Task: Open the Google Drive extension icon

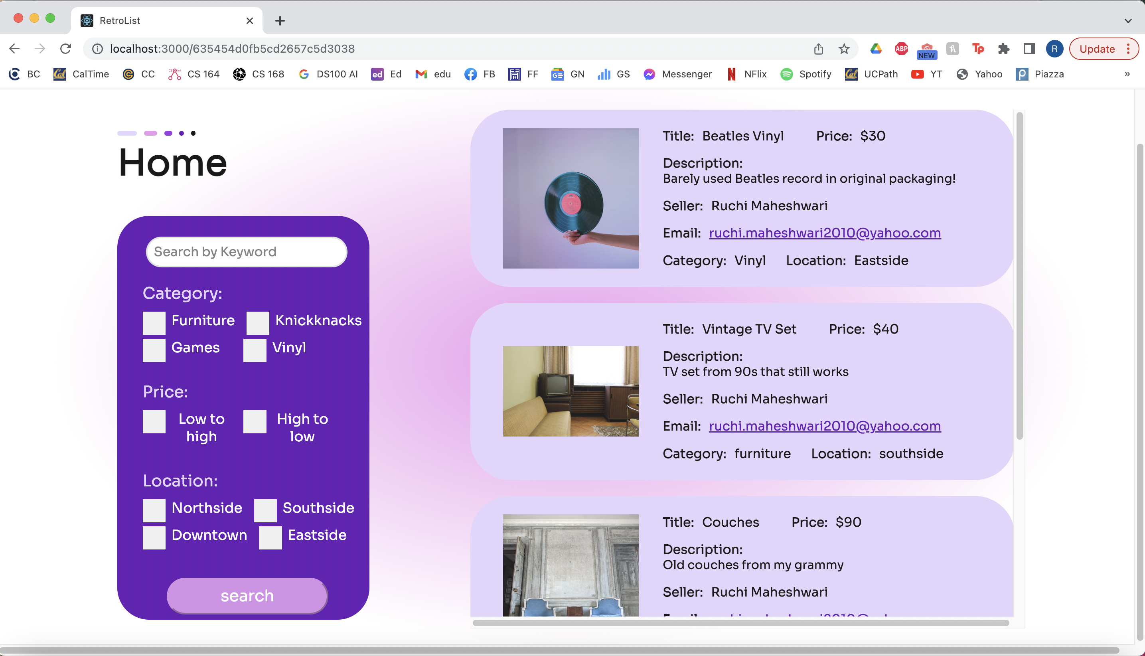Action: coord(876,49)
